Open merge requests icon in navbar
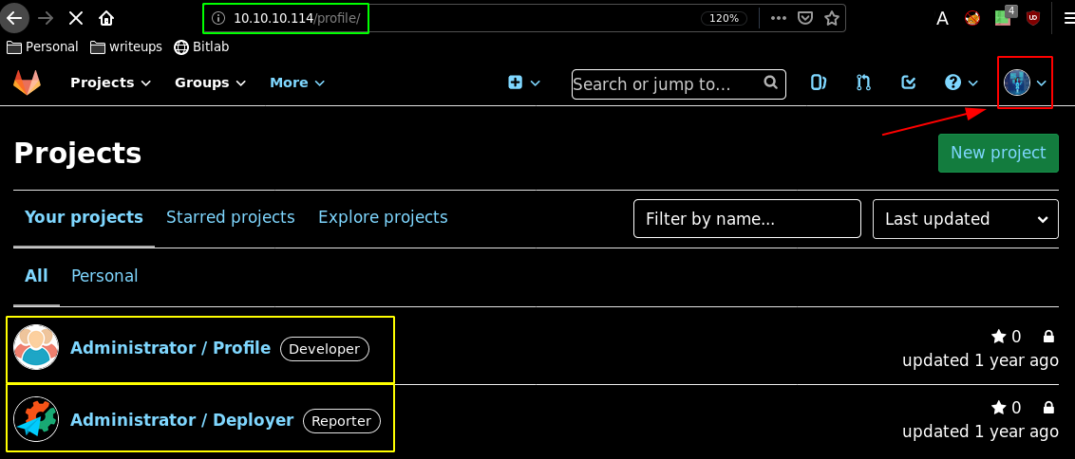The height and width of the screenshot is (459, 1075). click(x=863, y=83)
